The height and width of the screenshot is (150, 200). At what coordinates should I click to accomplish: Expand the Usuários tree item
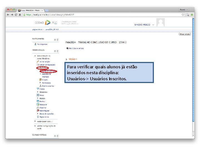coord(43,68)
